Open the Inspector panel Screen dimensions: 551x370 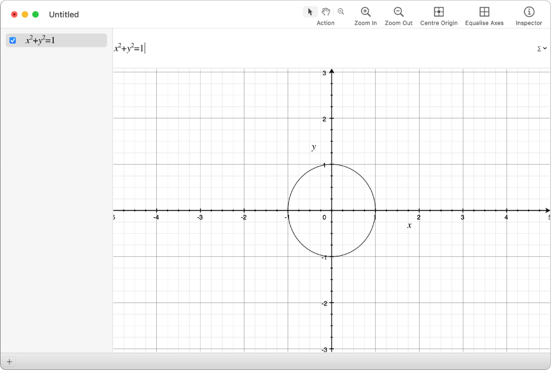[x=528, y=12]
